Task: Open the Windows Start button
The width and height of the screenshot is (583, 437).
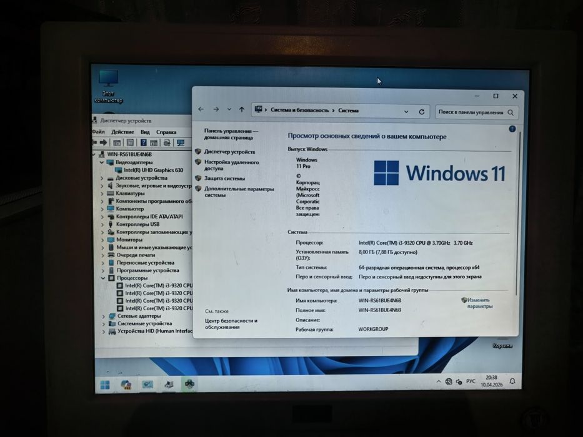Action: [105, 385]
